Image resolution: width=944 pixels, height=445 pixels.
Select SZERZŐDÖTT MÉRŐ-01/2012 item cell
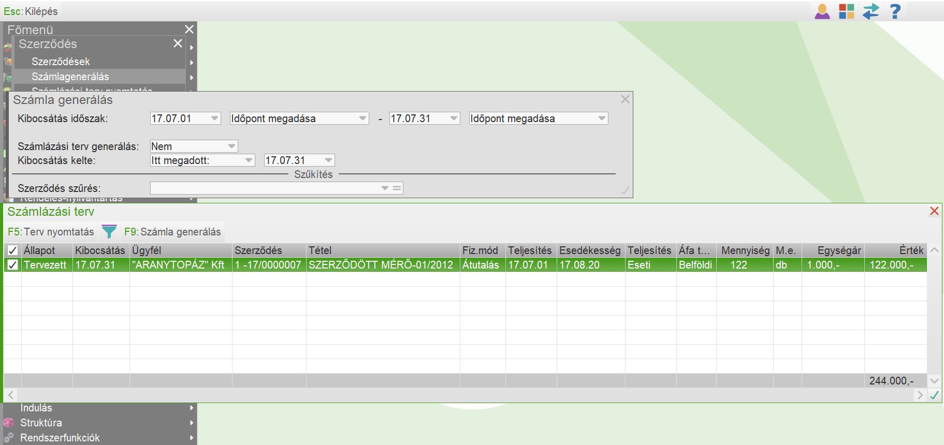click(x=383, y=265)
